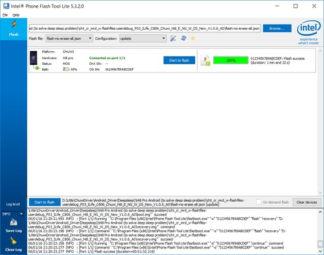Click the OS SN value 0123456789ABCDEF
This screenshot has height=255, width=324.
(x=119, y=69)
